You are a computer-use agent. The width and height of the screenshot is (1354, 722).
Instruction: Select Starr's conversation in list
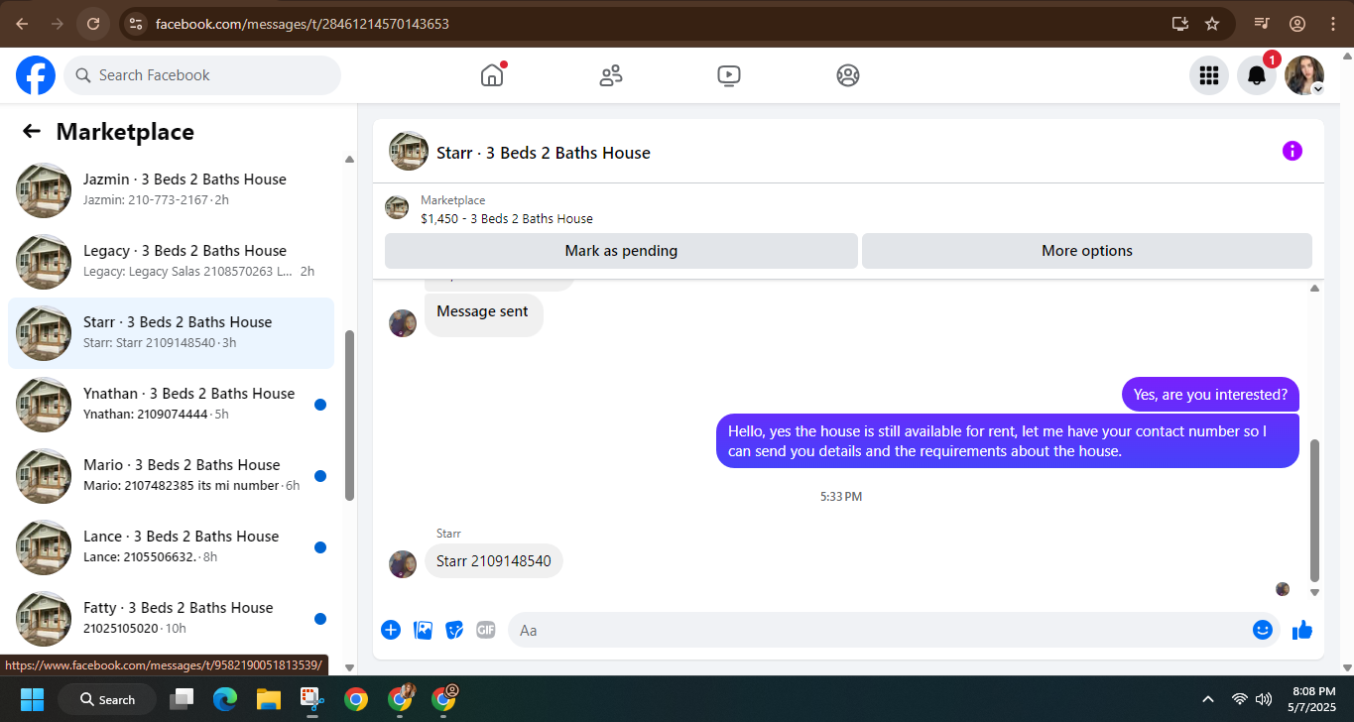(x=171, y=332)
